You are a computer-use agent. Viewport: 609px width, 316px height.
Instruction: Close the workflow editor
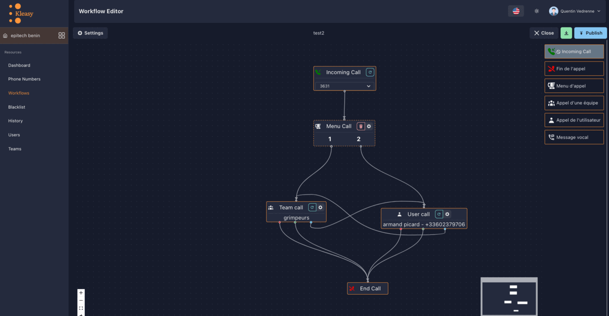[544, 33]
